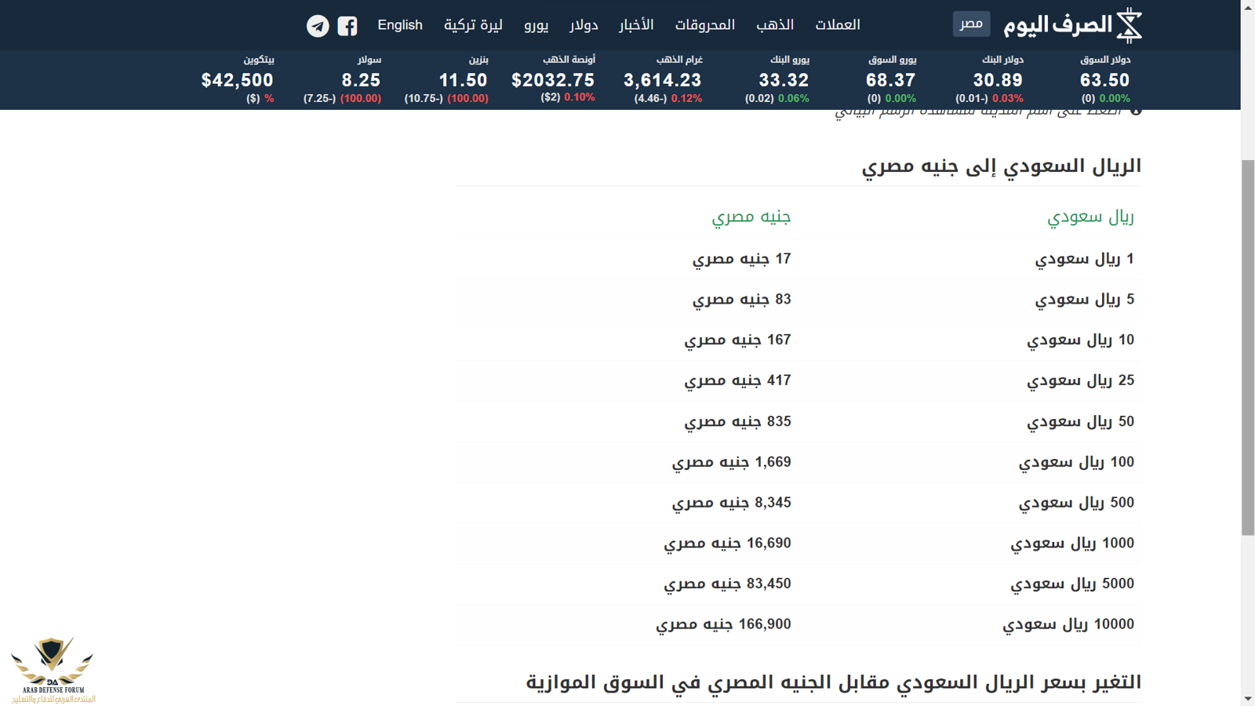Click the vertical scrollbar thumb
The width and height of the screenshot is (1255, 706).
(x=1248, y=345)
